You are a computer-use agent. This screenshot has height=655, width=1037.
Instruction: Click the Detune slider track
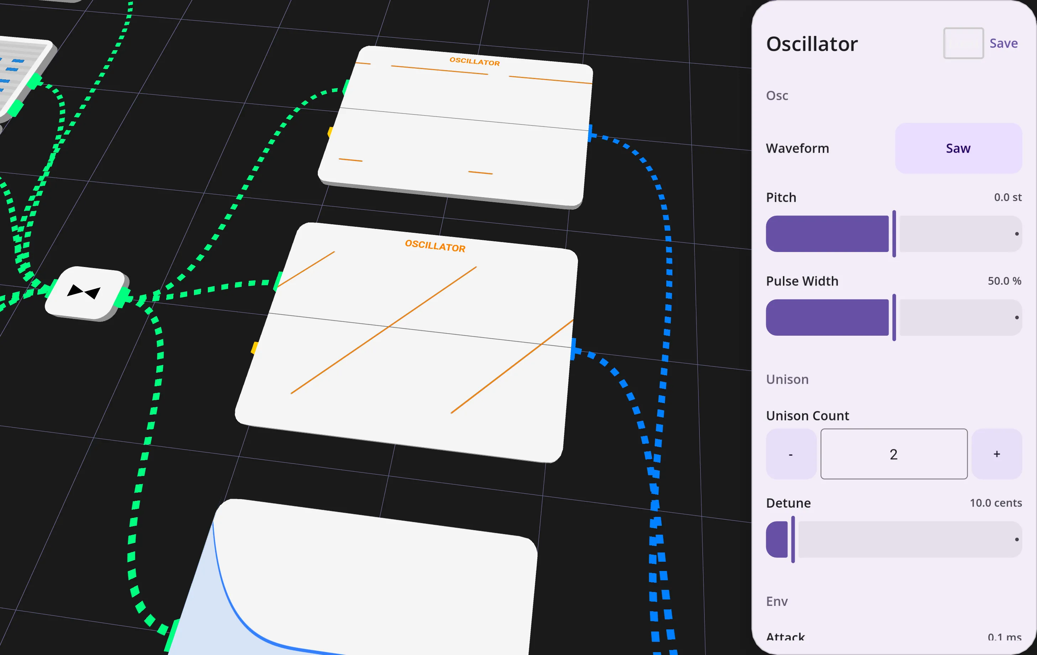click(x=894, y=540)
